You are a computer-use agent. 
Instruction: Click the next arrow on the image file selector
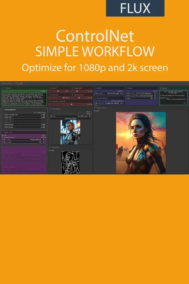click(89, 116)
